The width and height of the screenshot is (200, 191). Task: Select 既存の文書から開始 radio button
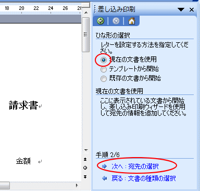[x=104, y=79]
